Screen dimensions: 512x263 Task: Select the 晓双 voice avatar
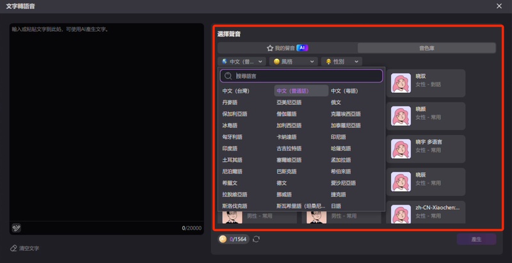pos(401,83)
